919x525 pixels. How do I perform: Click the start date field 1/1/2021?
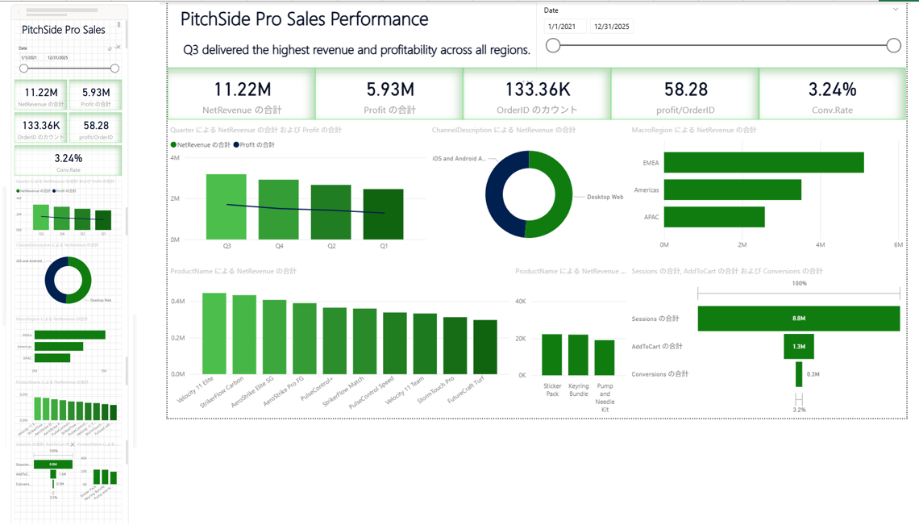[x=563, y=27]
